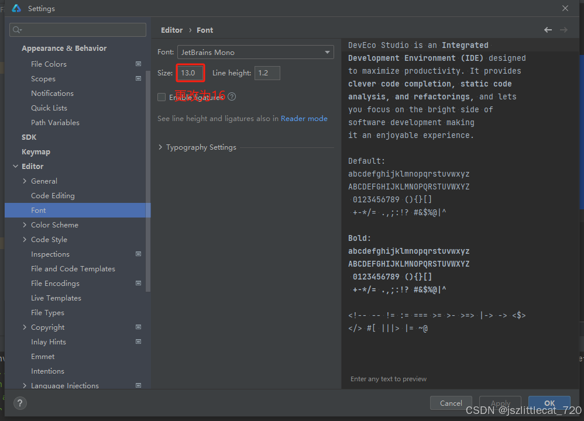Click the project-level icon beside Inspections
This screenshot has height=421, width=584.
pos(138,254)
